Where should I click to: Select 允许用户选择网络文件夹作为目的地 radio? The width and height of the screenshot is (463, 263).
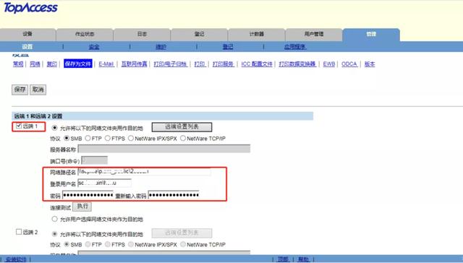click(55, 219)
